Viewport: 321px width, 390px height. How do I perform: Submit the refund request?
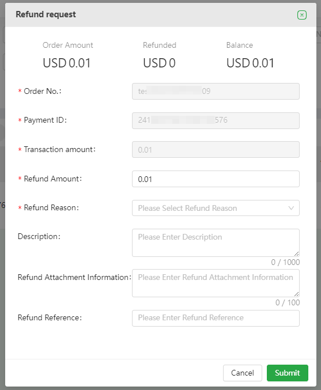288,373
